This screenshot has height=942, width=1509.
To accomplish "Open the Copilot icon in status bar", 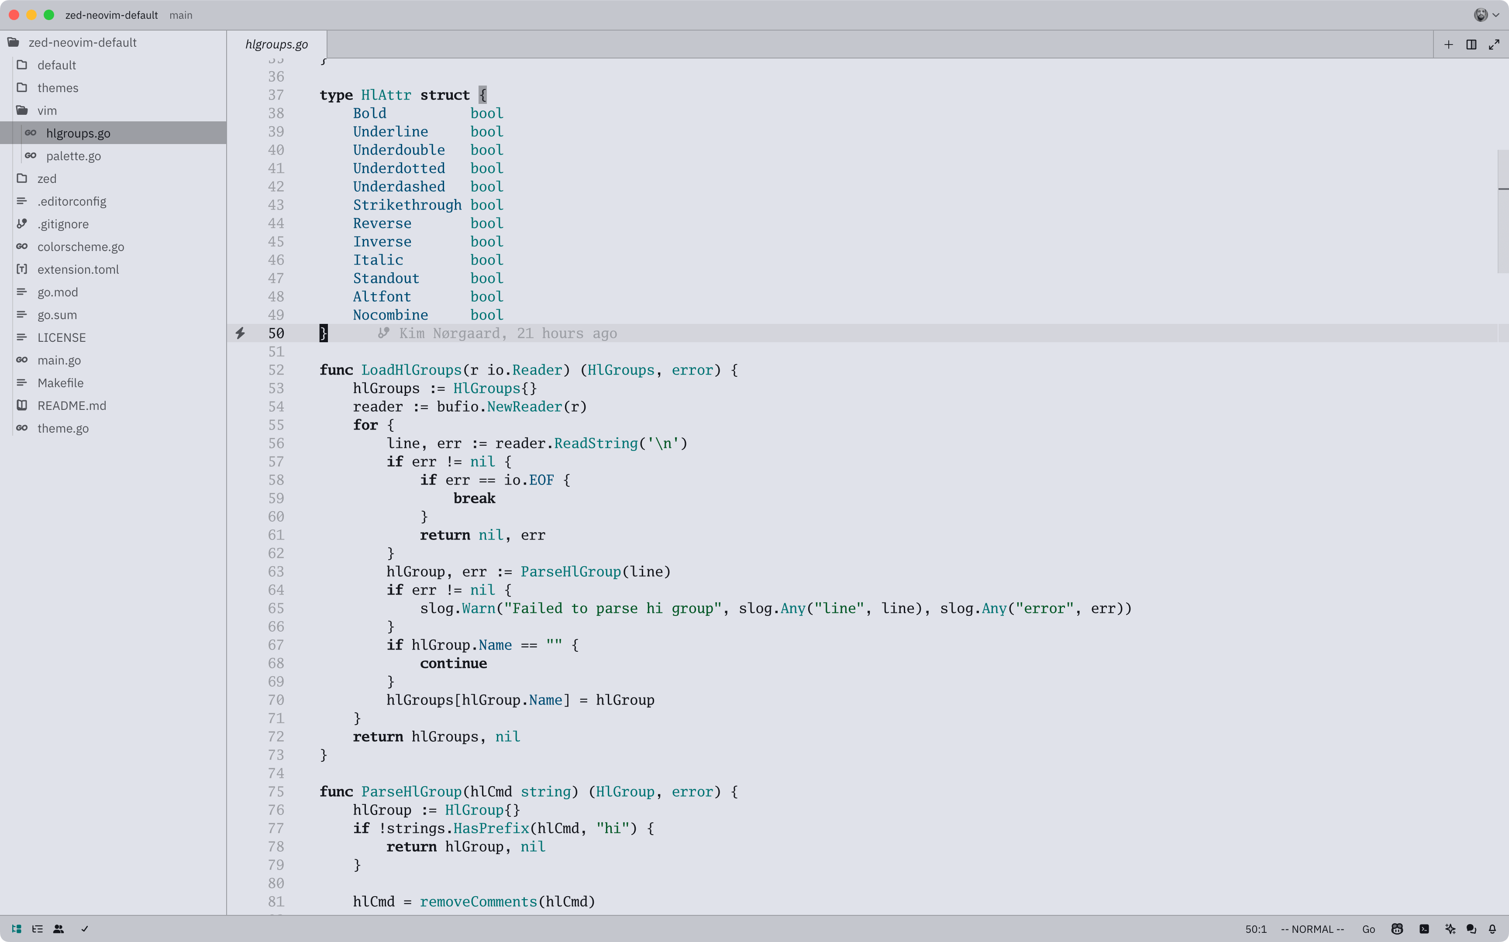I will (1398, 929).
